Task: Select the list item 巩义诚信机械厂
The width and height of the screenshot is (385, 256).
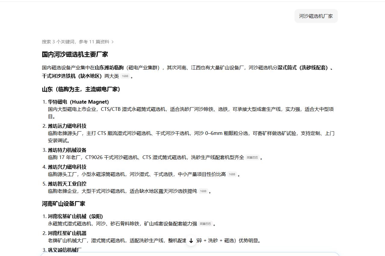Action: [x=65, y=250]
